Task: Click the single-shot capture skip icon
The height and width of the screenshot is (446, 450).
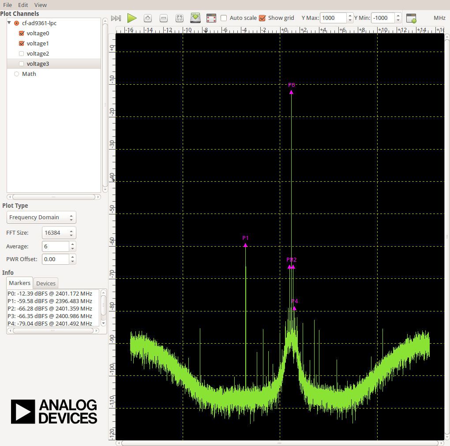Action: 116,19
